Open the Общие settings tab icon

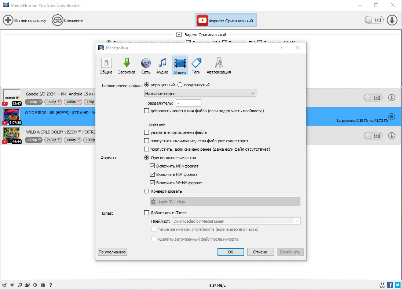(106, 65)
